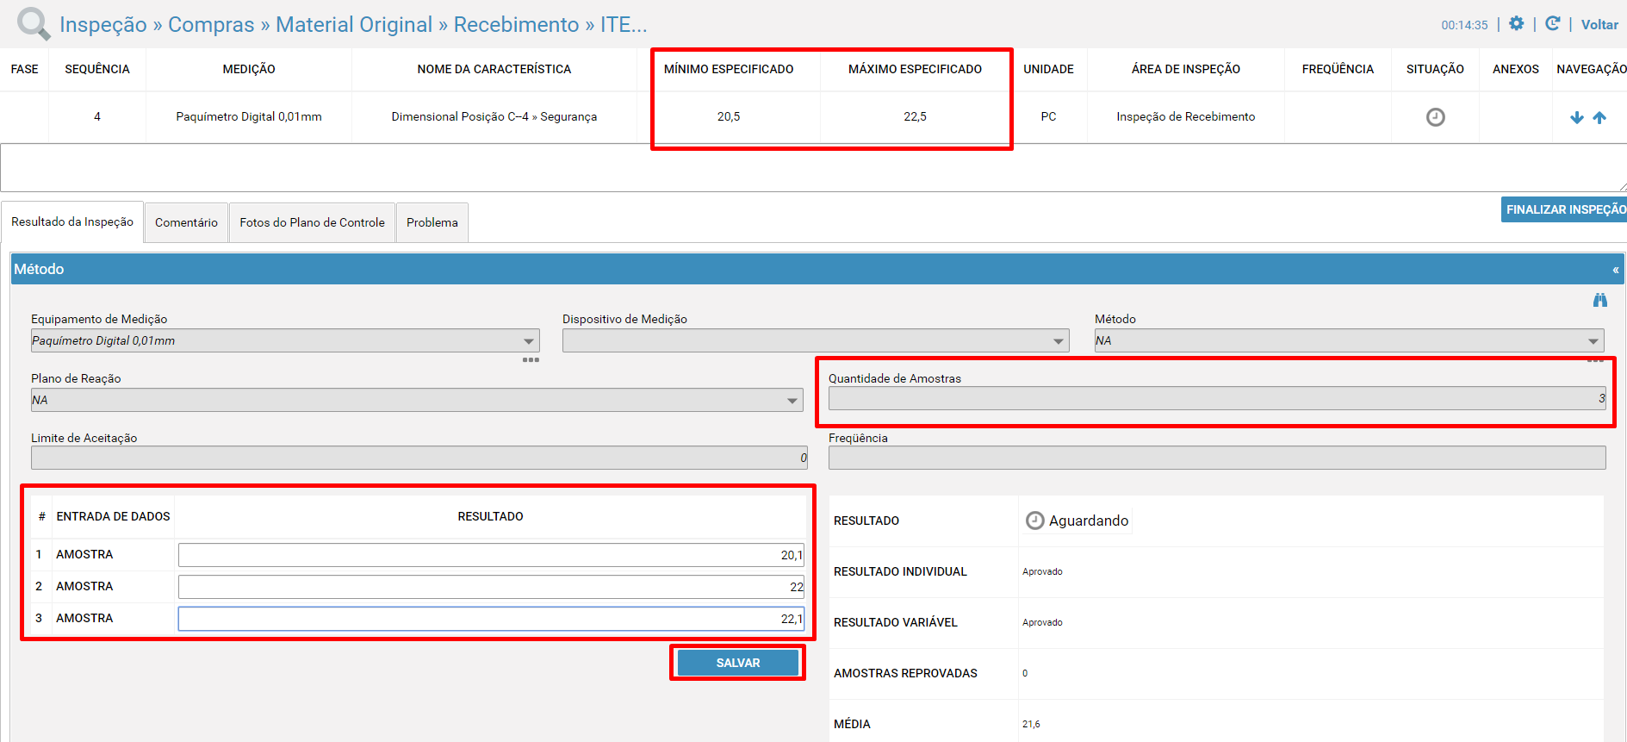This screenshot has width=1627, height=742.
Task: Collapse the Método panel with the double chevron
Action: (1616, 270)
